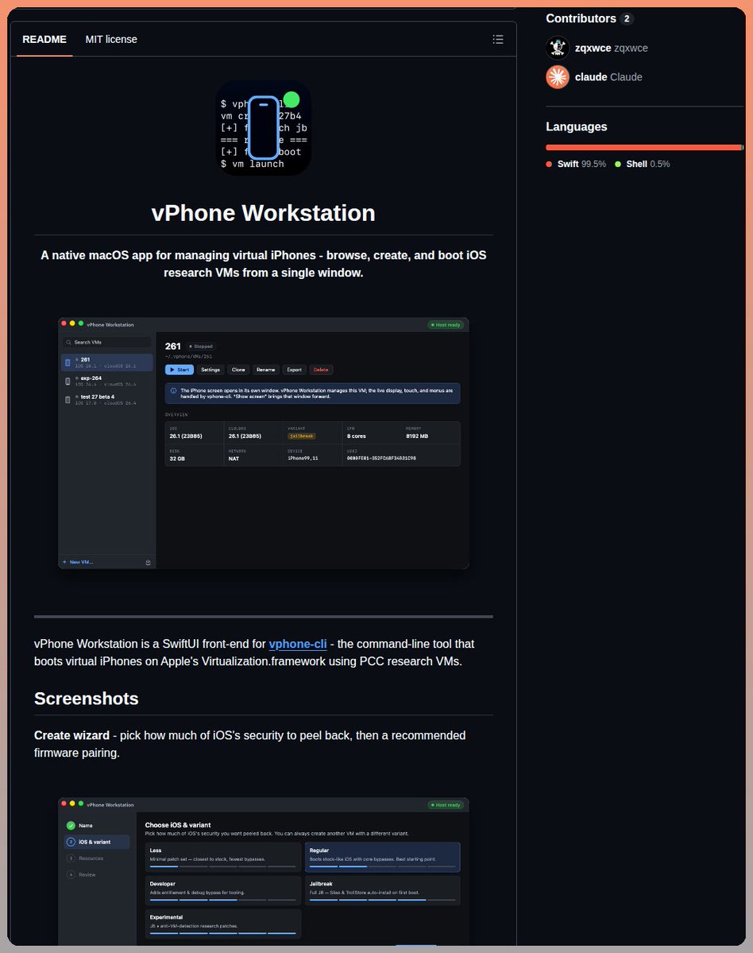Click the iOS & variant wizard step

click(97, 842)
